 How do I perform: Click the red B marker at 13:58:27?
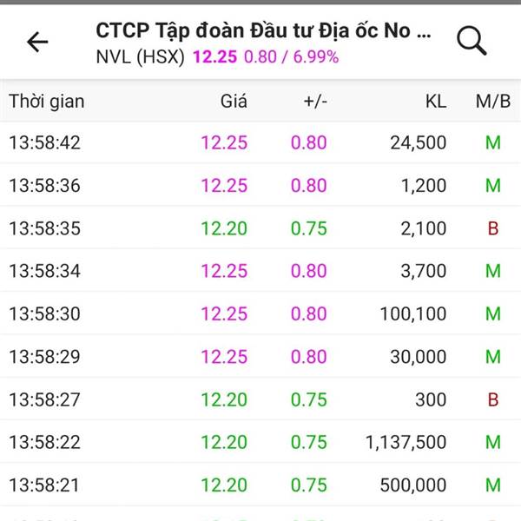(493, 399)
